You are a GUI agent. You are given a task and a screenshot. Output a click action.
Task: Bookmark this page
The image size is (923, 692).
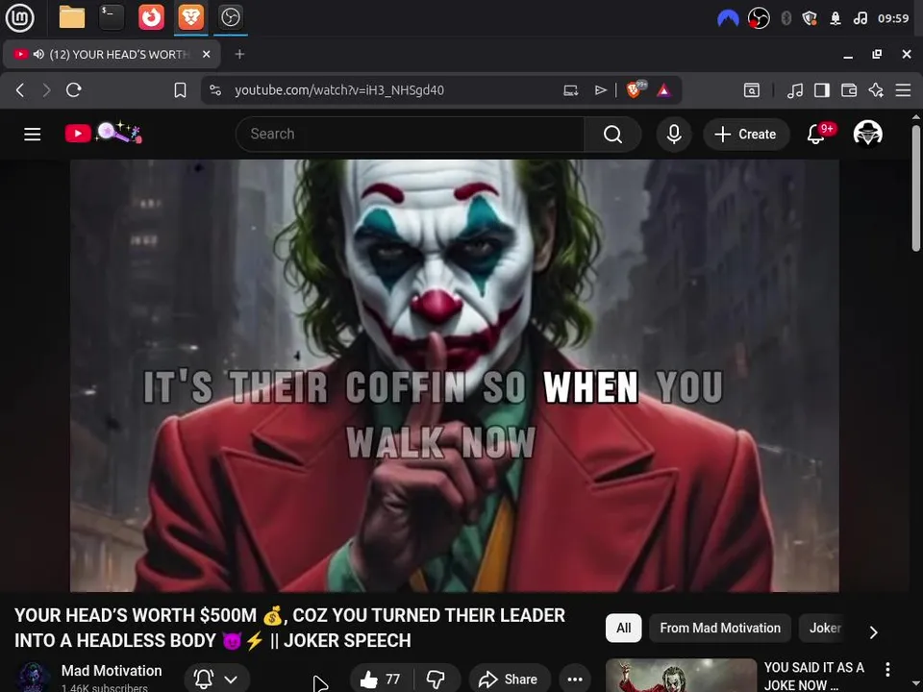(180, 90)
